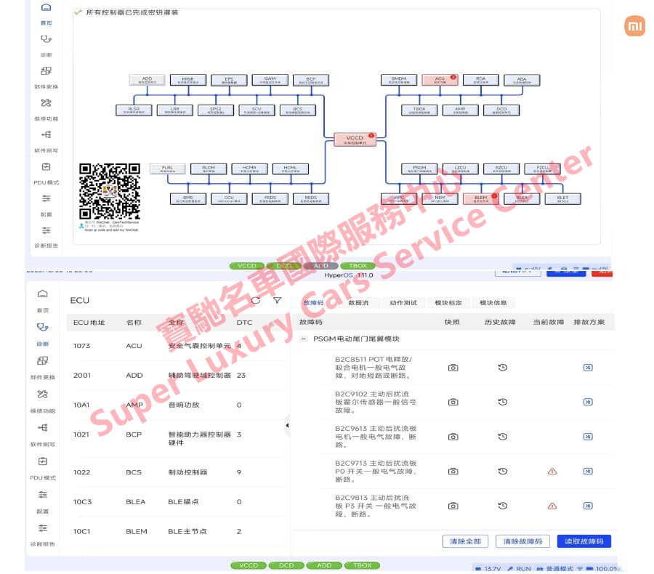The height and width of the screenshot is (574, 654).
Task: Collapse the ECU list panel side arrow
Action: (287, 426)
